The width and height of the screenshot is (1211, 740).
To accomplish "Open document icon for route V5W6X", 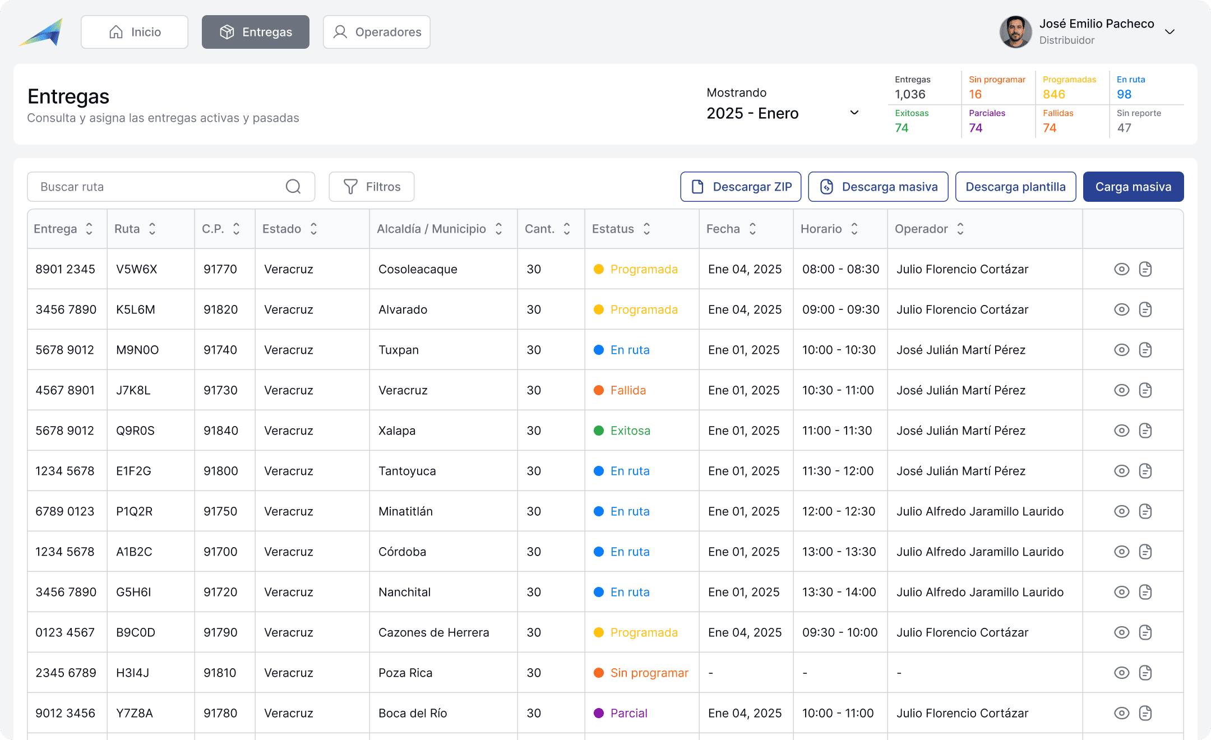I will click(x=1145, y=269).
